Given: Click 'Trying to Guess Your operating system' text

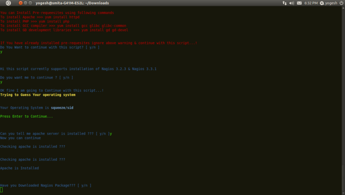Looking at the screenshot, I should coord(38,95).
